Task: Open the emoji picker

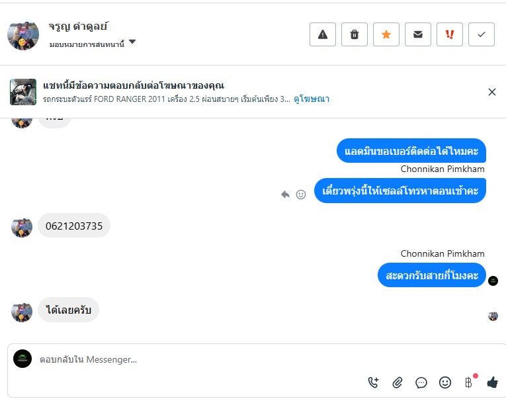Action: 445,382
